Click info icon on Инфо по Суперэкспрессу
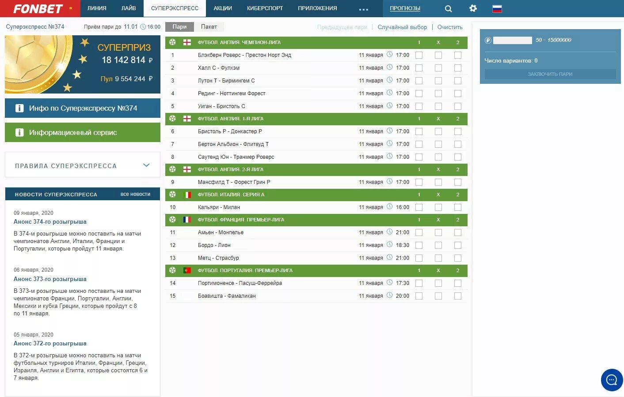This screenshot has height=397, width=624. (x=19, y=108)
